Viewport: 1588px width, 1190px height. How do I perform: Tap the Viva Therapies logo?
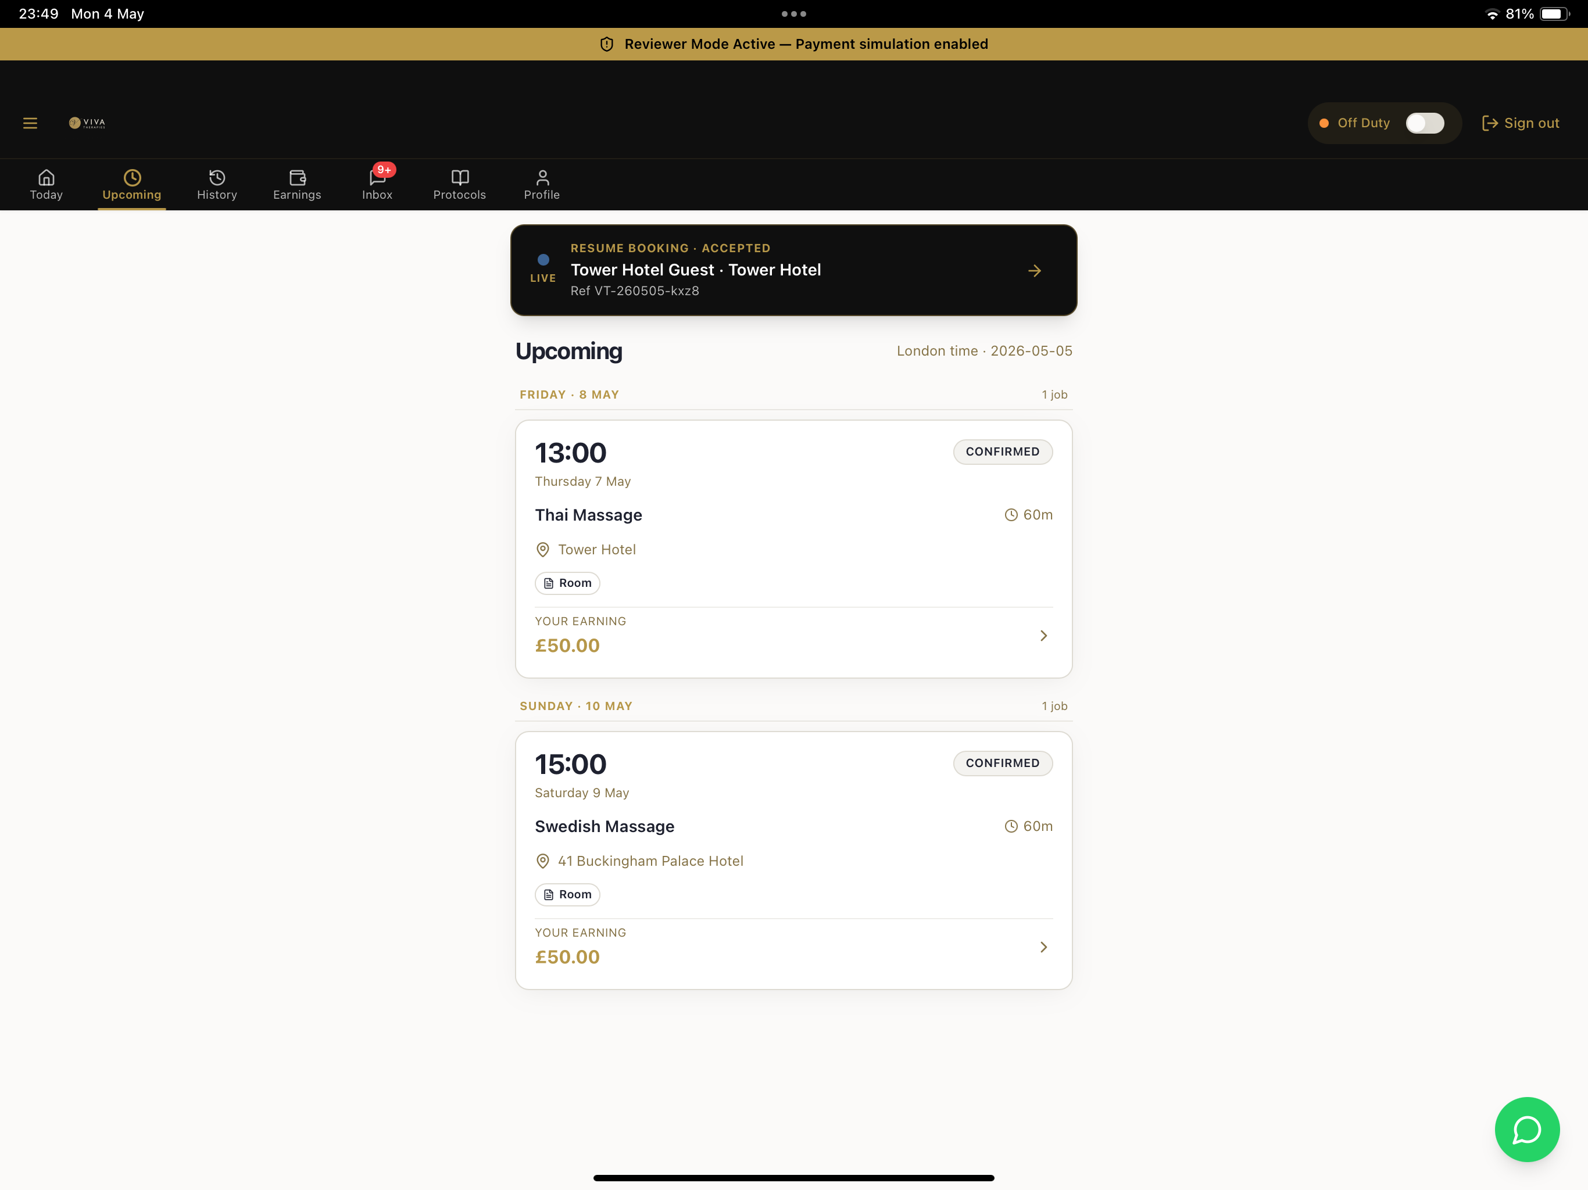coord(87,123)
